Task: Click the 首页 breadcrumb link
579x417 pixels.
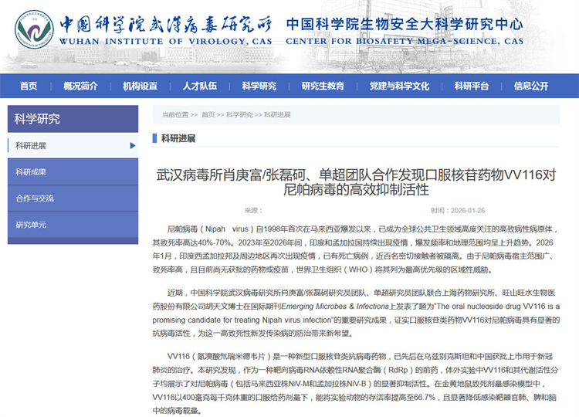Action: coord(208,115)
